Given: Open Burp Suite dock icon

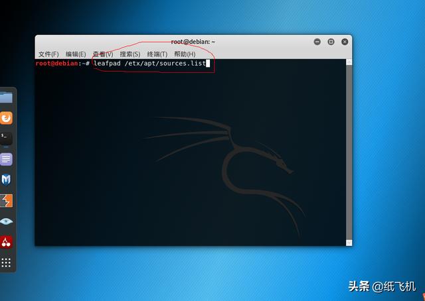Looking at the screenshot, I should (x=6, y=201).
